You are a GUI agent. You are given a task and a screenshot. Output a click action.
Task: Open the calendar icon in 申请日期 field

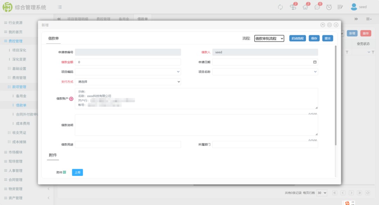(x=315, y=62)
